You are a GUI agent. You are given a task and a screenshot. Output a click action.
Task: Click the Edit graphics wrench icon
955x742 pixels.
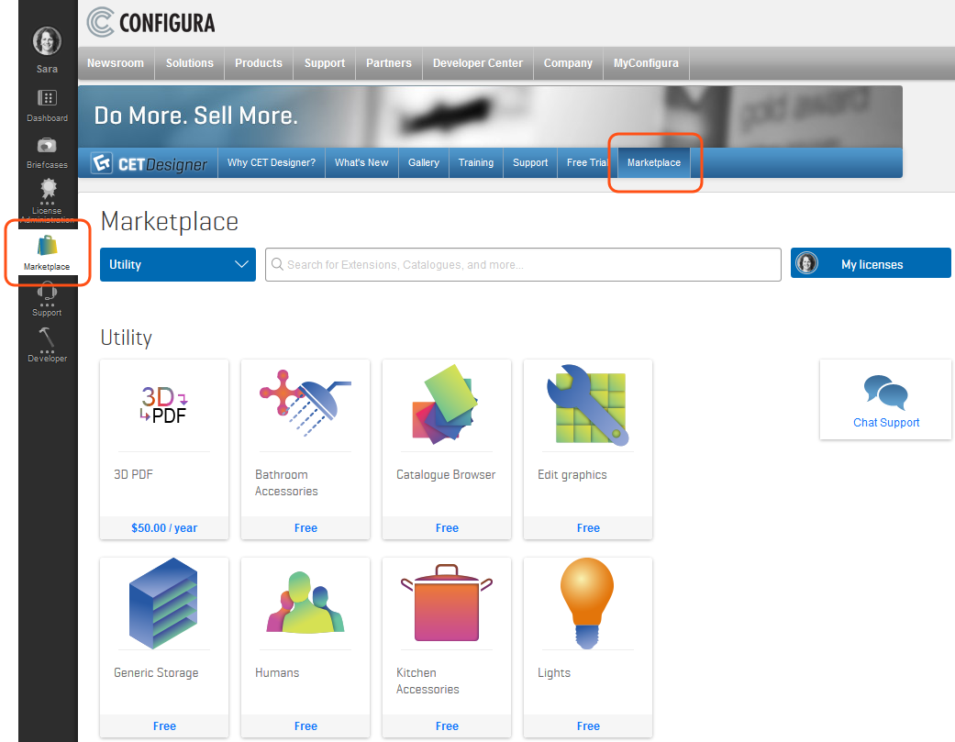pyautogui.click(x=587, y=405)
